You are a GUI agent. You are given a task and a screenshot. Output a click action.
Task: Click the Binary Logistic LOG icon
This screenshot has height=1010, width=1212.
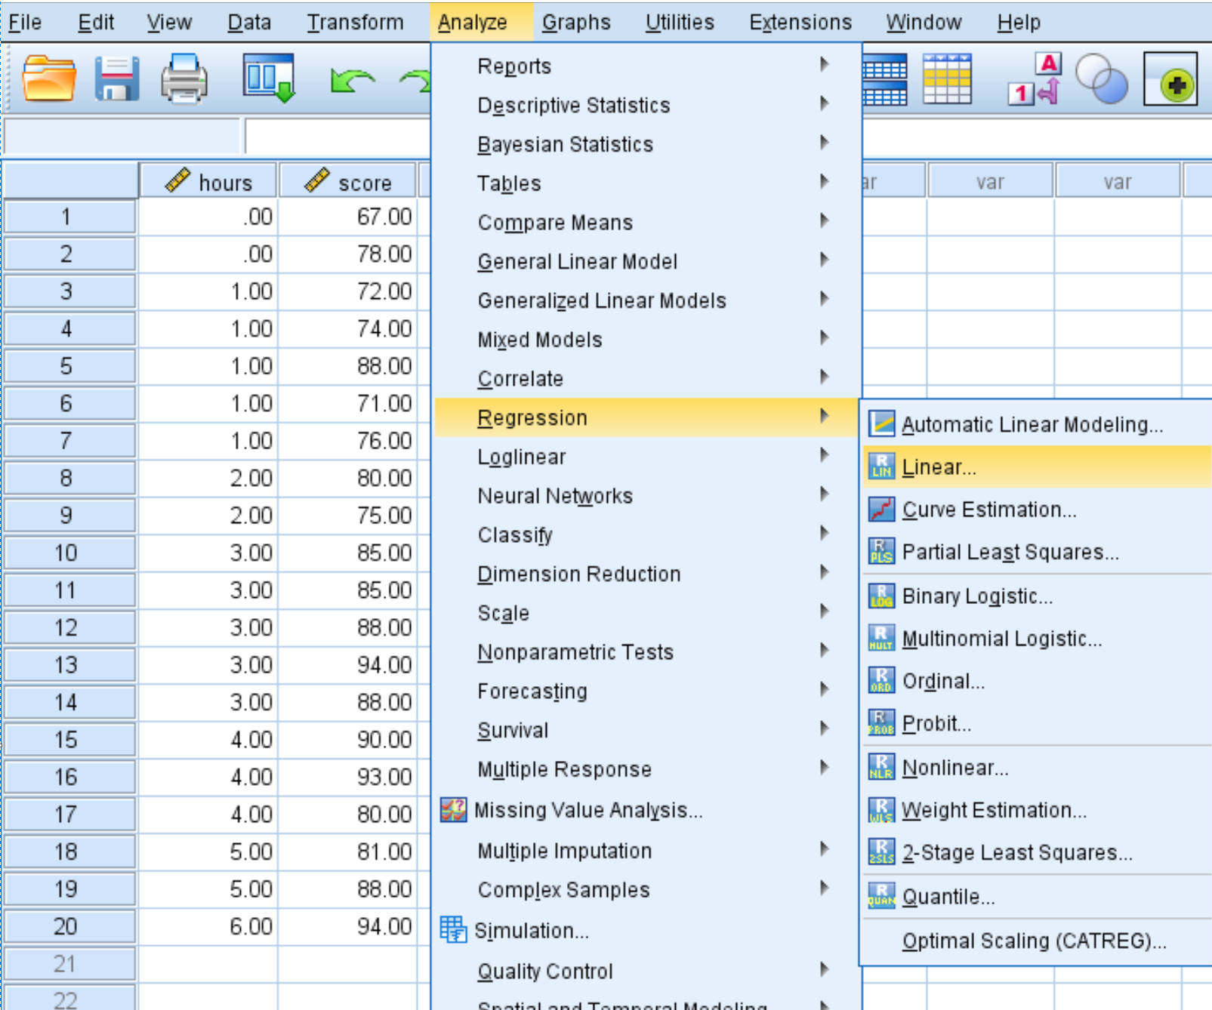(881, 596)
